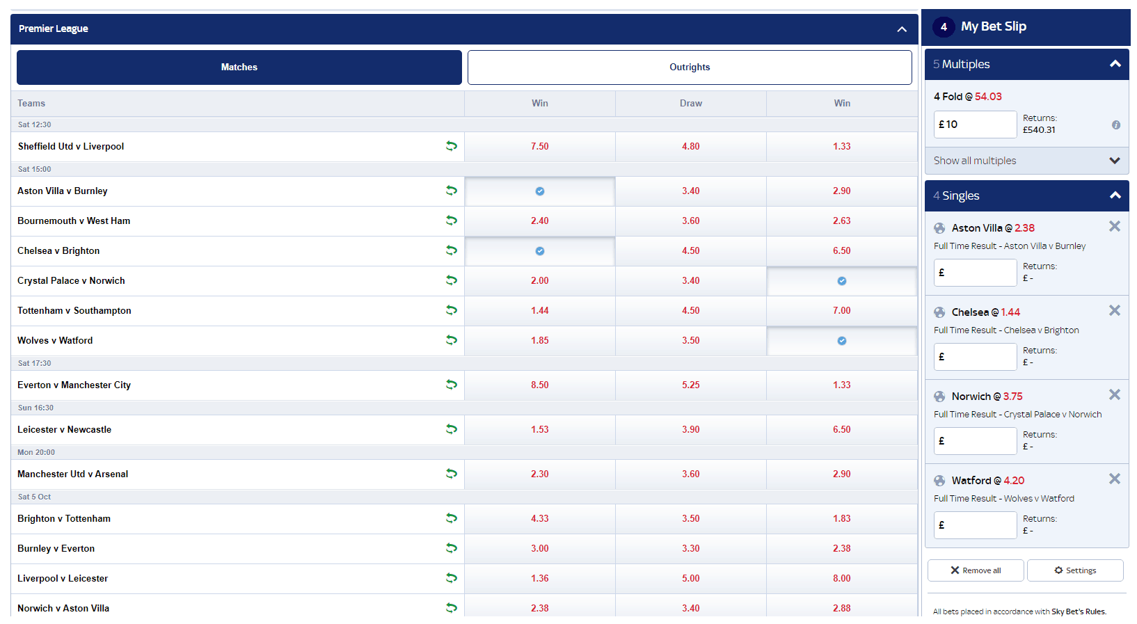Screen dimensions: 1137x624
Task: Click the 4 Fold stake input field
Action: [975, 125]
